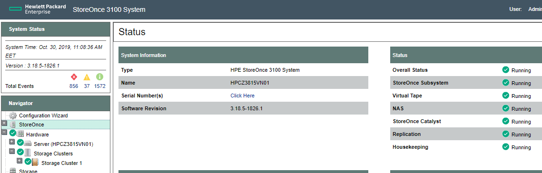The image size is (542, 173).
Task: Open the 37 warning events count
Action: 87,86
